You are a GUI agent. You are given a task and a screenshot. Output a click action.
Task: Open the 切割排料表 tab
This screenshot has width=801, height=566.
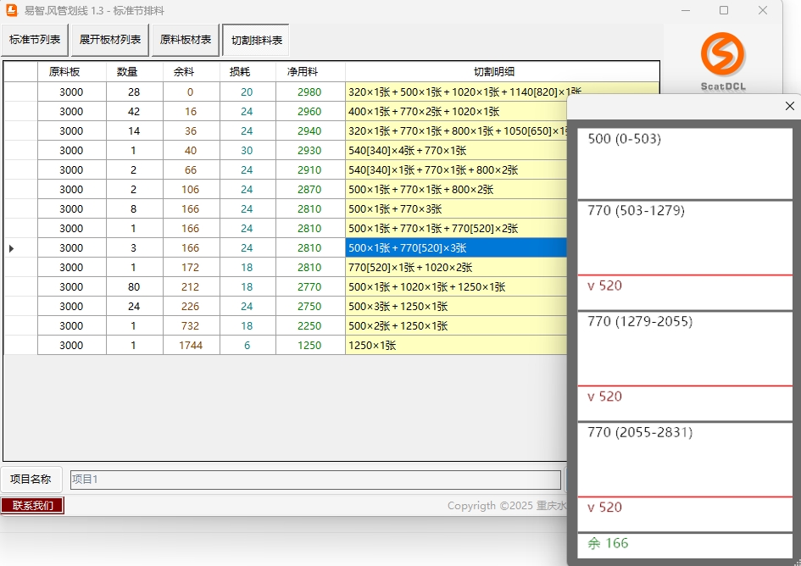(x=257, y=41)
